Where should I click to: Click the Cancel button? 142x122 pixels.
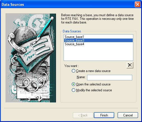128,115
